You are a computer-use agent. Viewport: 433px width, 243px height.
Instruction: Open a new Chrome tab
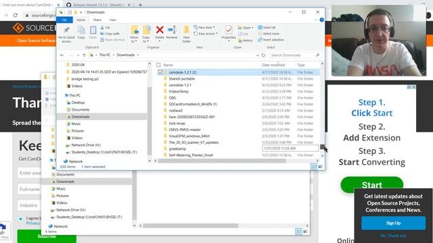click(140, 5)
